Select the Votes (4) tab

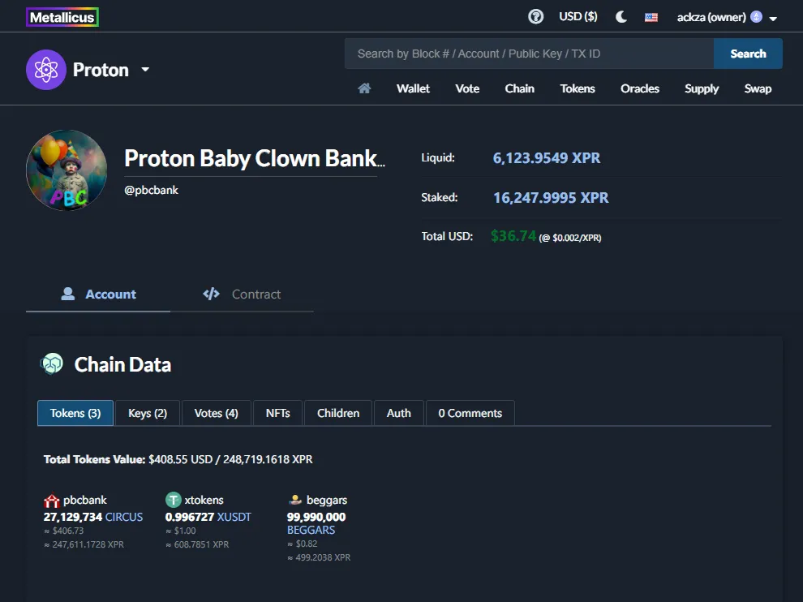(x=216, y=413)
